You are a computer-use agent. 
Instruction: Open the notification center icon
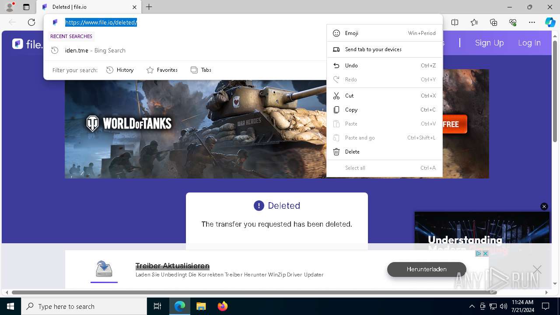tap(546, 306)
